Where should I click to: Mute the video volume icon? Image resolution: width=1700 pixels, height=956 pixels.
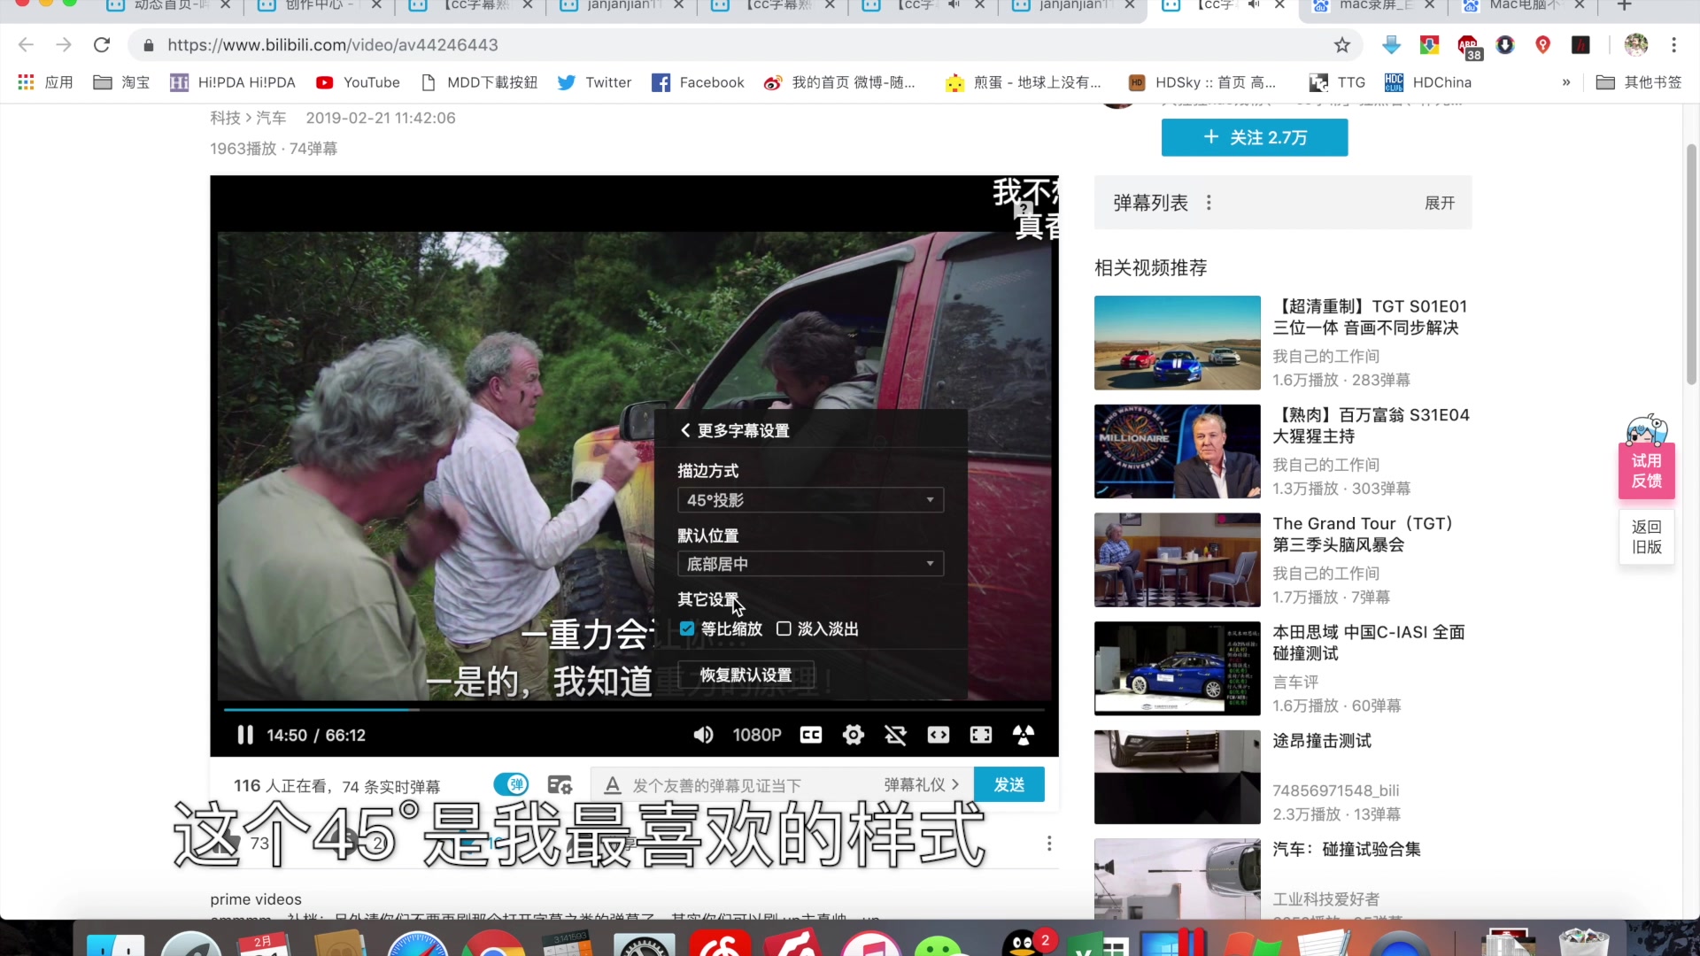tap(703, 735)
